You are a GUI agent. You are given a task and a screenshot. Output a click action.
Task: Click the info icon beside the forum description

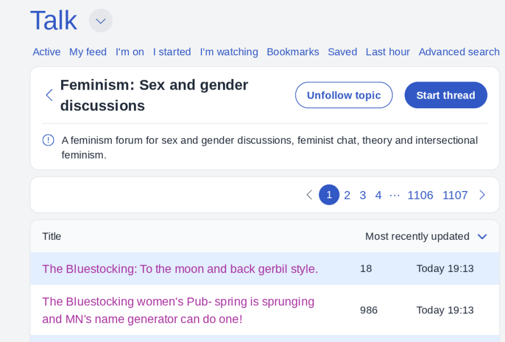[49, 140]
